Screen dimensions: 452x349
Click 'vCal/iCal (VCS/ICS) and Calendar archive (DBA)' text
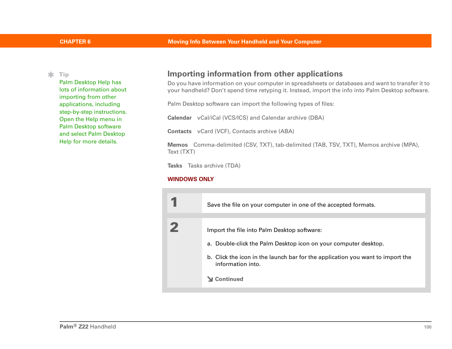click(x=261, y=118)
